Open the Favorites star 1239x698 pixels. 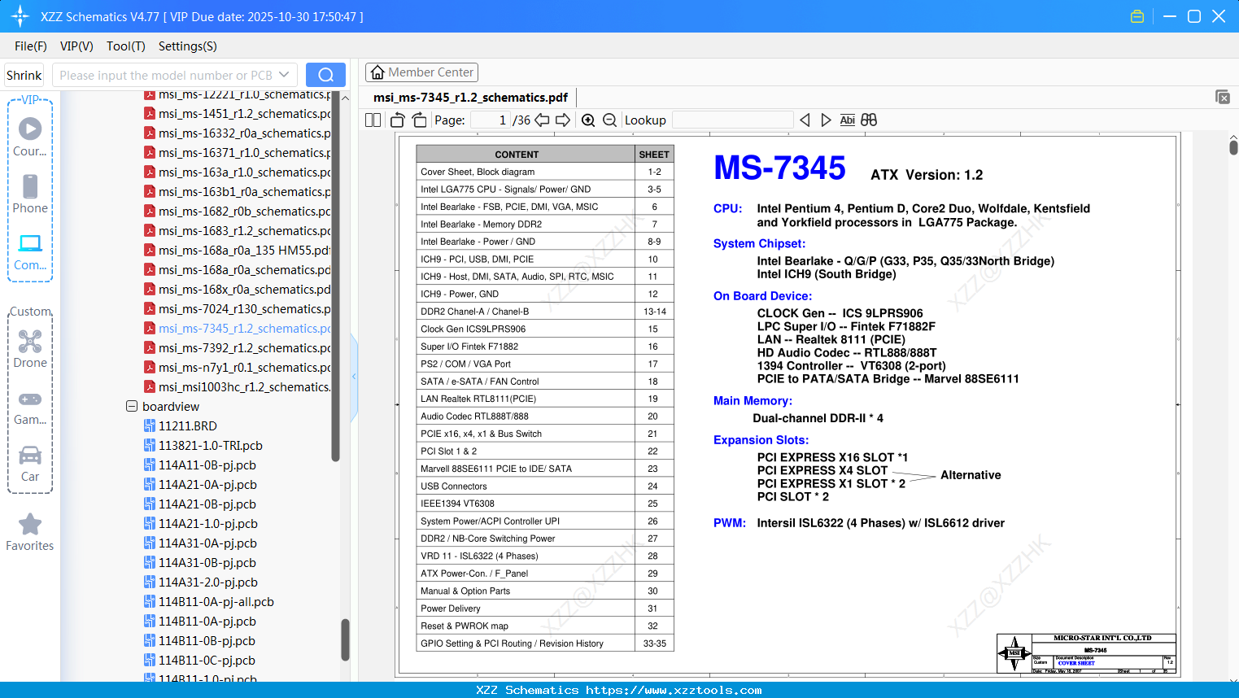click(x=30, y=533)
